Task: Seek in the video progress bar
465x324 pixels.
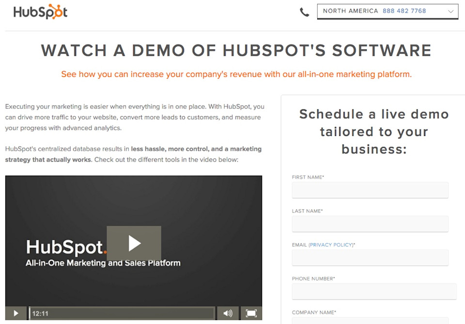Action: pyautogui.click(x=122, y=313)
